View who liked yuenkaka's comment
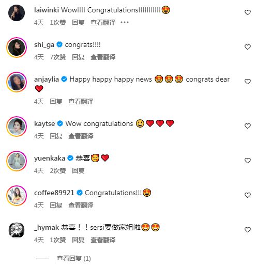This screenshot has width=257, height=269. pyautogui.click(x=58, y=171)
